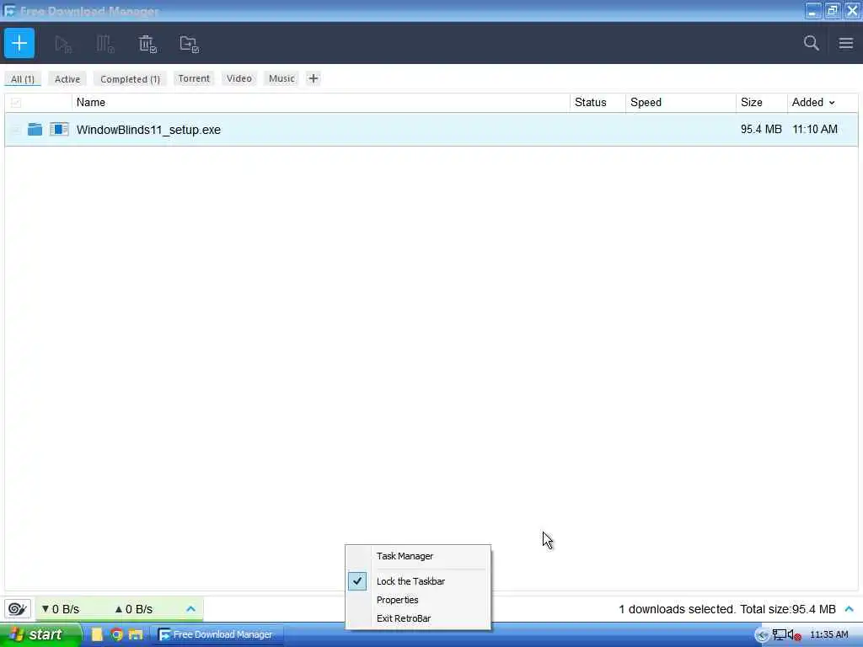
Task: Switch to the Video tab
Action: [239, 78]
